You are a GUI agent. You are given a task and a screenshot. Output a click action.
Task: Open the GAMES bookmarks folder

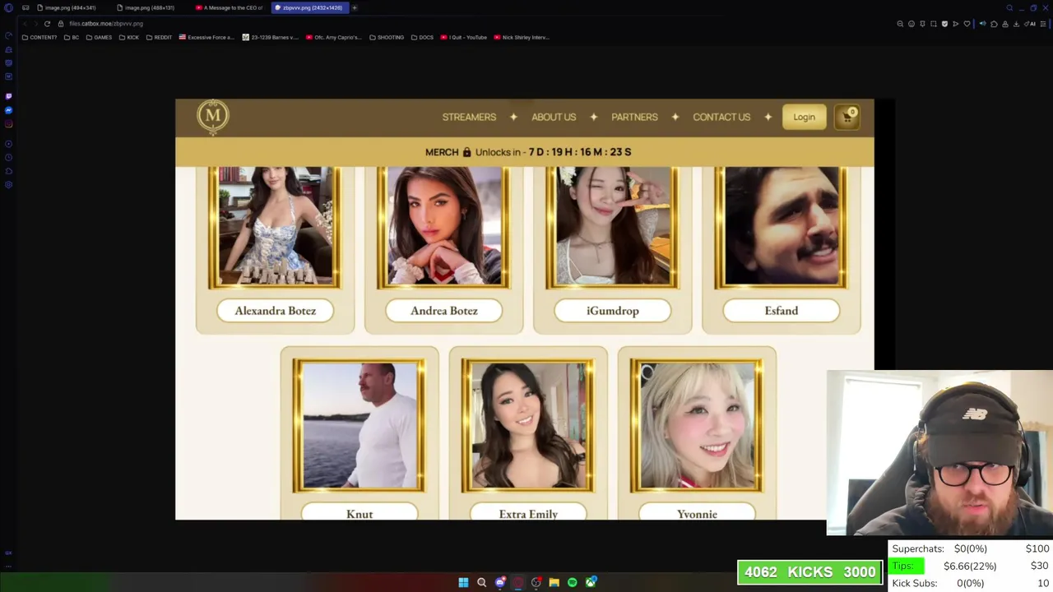coord(99,37)
